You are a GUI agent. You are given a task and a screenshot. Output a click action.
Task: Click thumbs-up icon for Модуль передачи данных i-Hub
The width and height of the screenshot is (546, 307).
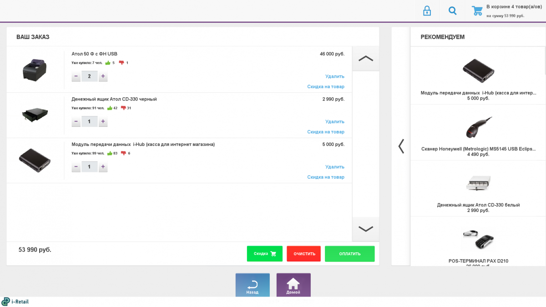click(x=110, y=153)
